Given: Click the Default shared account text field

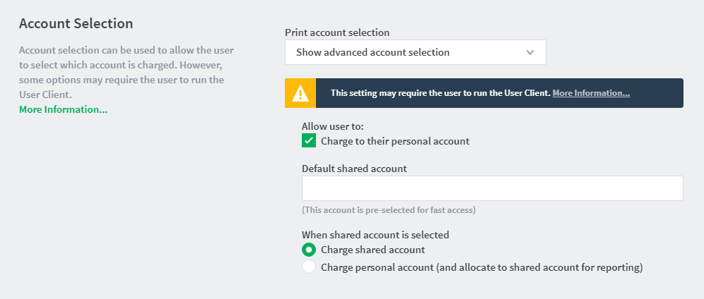Looking at the screenshot, I should (x=493, y=188).
